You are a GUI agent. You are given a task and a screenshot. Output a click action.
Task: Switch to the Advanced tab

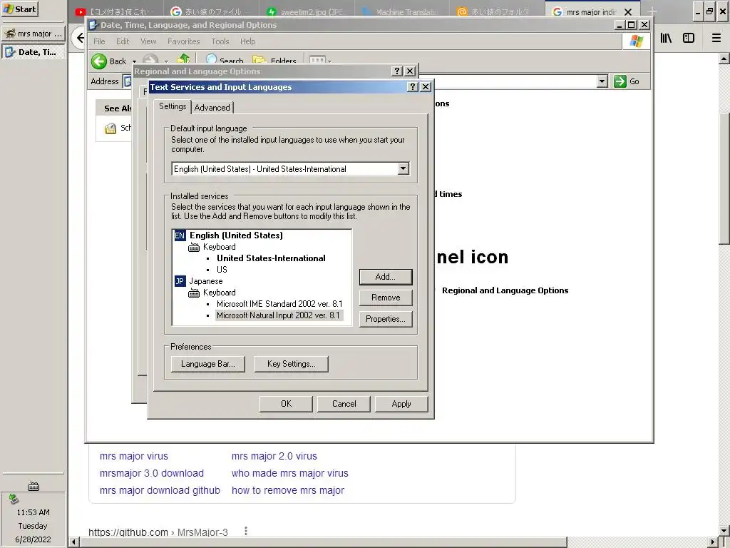coord(212,108)
